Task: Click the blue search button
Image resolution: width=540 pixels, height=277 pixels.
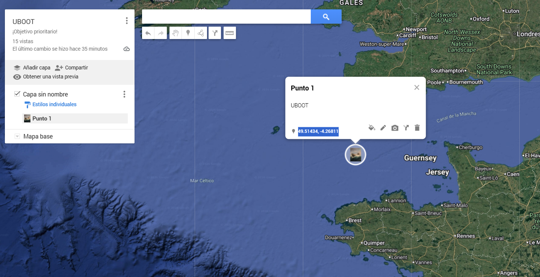Action: (326, 17)
